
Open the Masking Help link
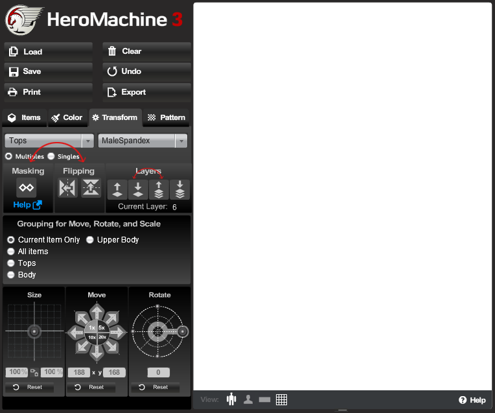27,205
